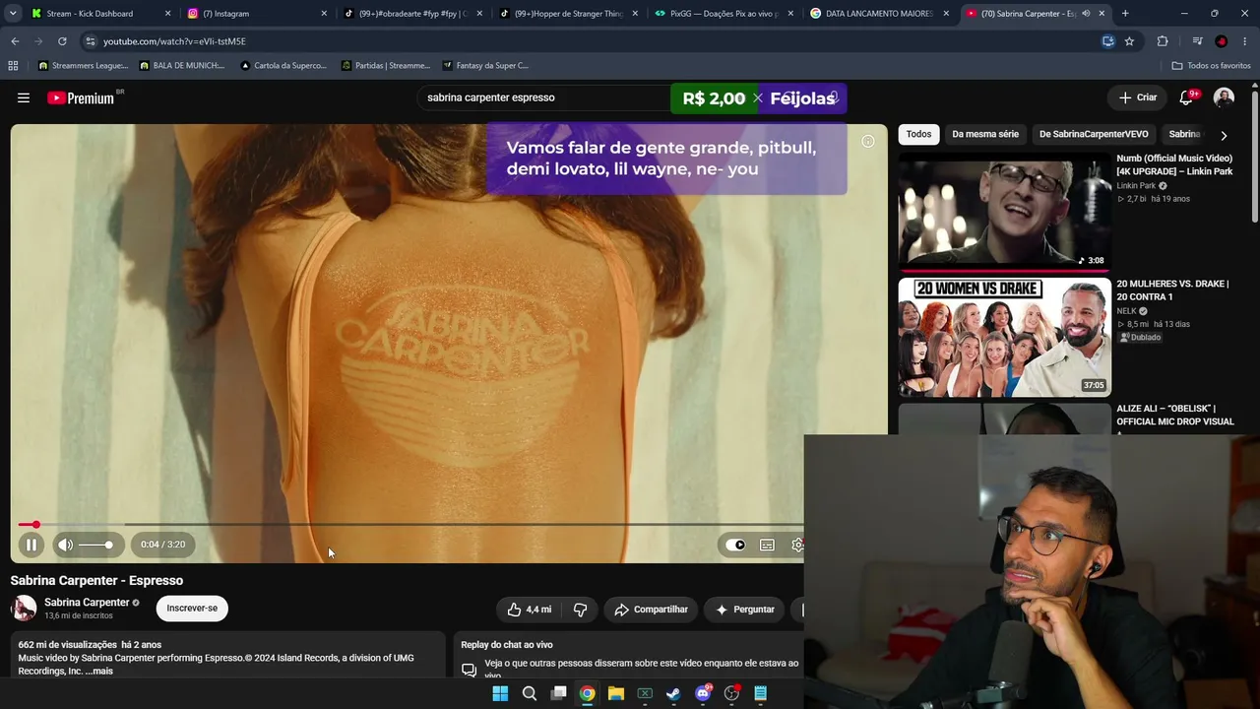The height and width of the screenshot is (709, 1260).
Task: Show more filter chips with right arrow
Action: pos(1224,135)
